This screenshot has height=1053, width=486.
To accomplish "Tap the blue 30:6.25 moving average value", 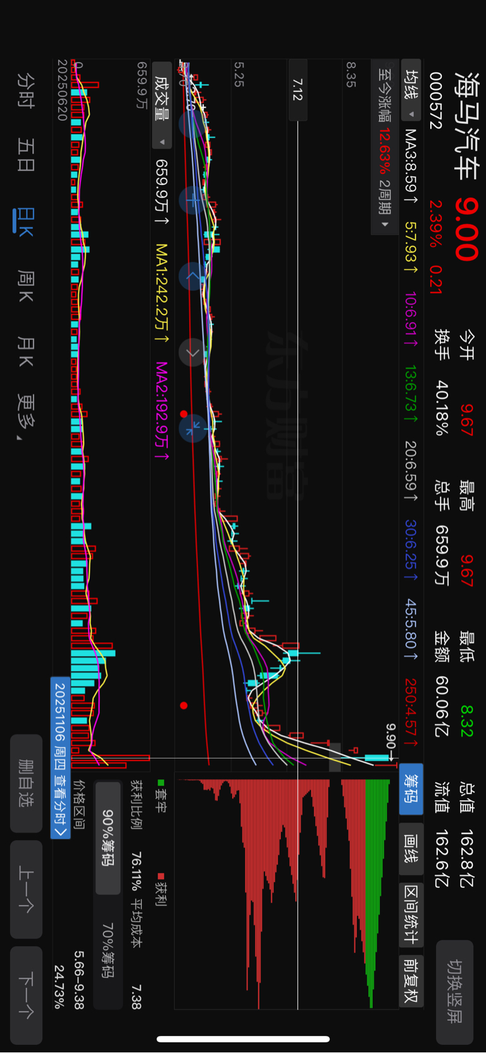I will [411, 550].
